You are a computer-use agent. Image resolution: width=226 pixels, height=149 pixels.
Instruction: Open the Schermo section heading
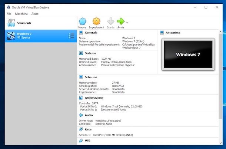pos(91,77)
